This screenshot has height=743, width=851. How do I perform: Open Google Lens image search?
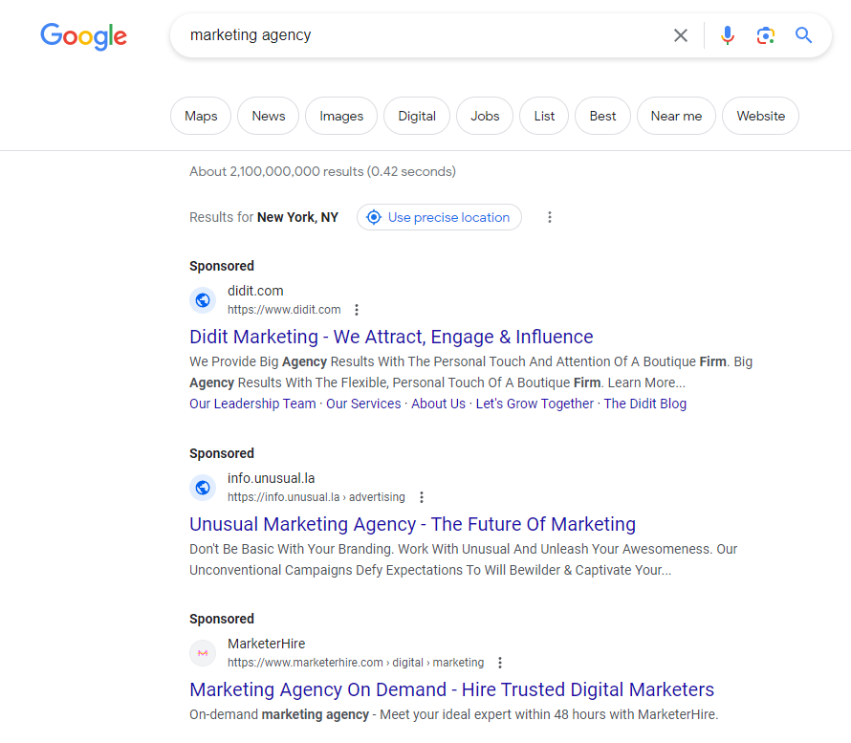tap(766, 34)
